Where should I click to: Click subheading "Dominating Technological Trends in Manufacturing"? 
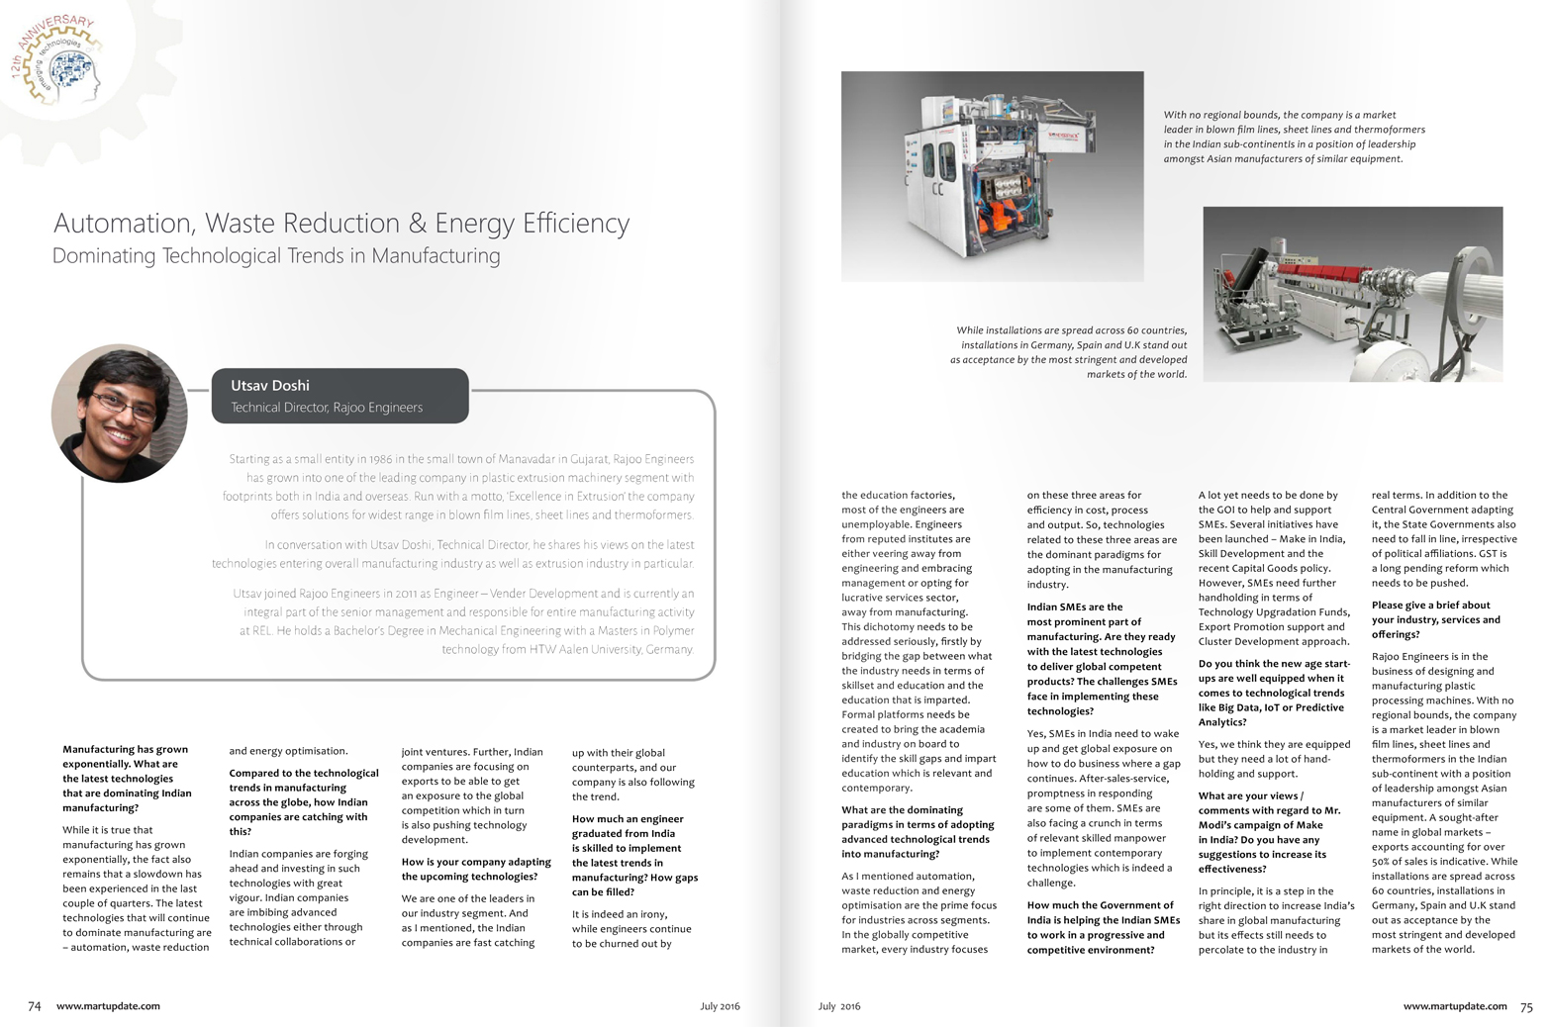[276, 256]
